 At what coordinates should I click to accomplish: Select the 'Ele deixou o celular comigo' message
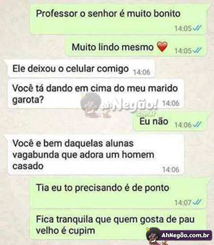81,69
